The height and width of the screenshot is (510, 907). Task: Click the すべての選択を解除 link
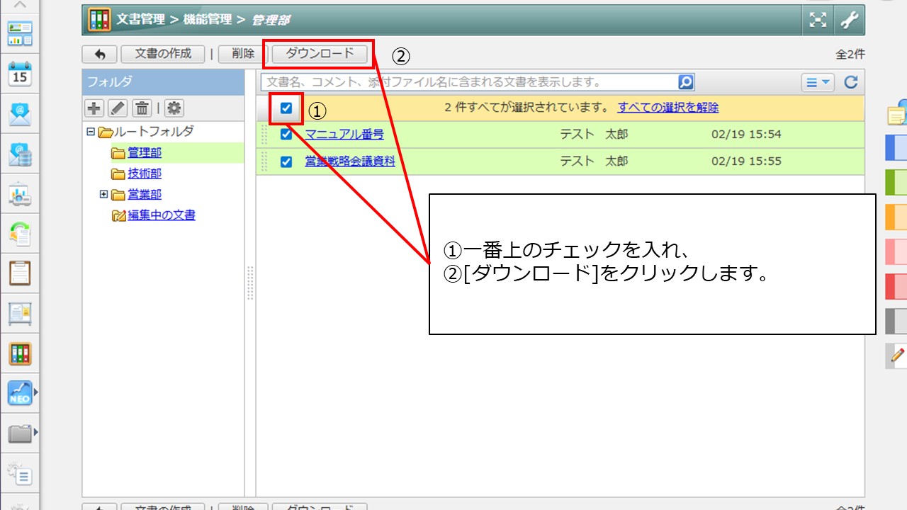[668, 108]
